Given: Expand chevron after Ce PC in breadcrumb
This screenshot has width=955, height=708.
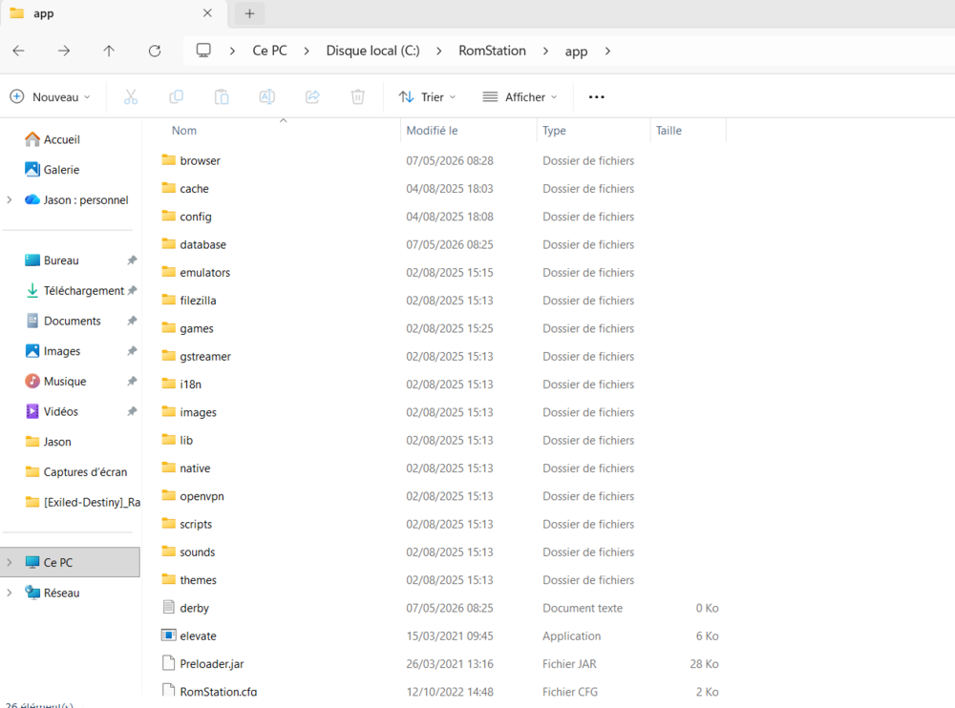Looking at the screenshot, I should [x=307, y=52].
